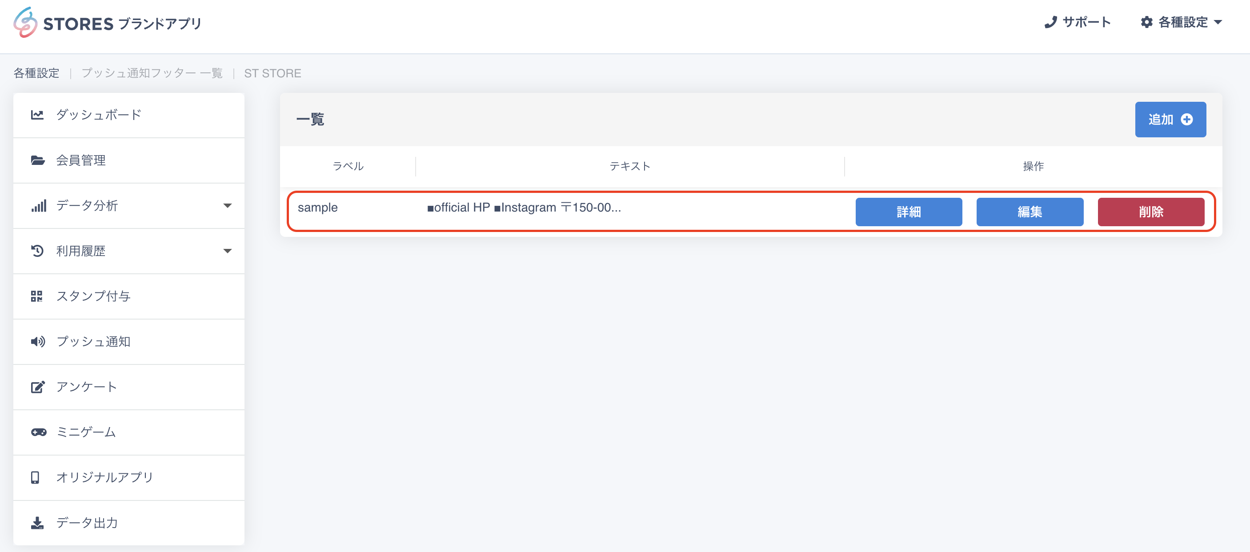Click 各種設定 breadcrumb link

(x=36, y=73)
